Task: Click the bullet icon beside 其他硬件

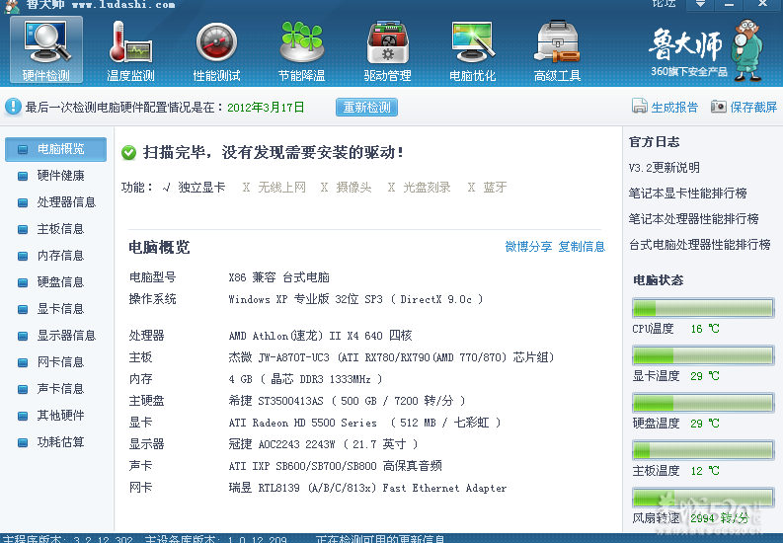Action: click(x=23, y=416)
